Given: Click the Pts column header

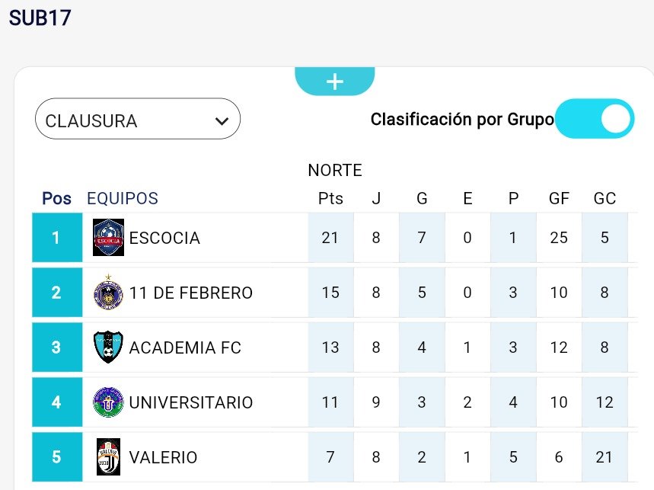Looking at the screenshot, I should [330, 199].
